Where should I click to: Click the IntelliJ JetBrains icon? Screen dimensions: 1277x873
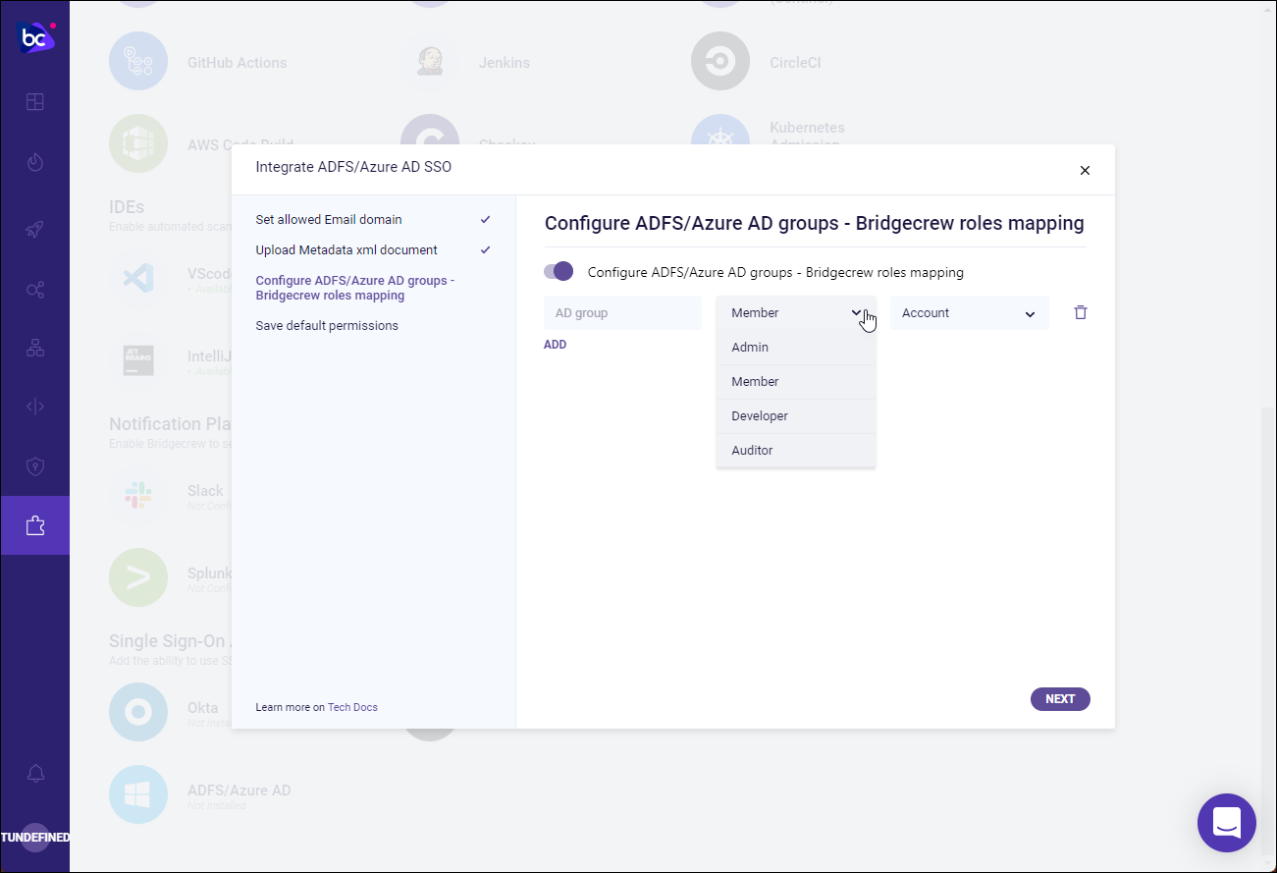[x=137, y=359]
